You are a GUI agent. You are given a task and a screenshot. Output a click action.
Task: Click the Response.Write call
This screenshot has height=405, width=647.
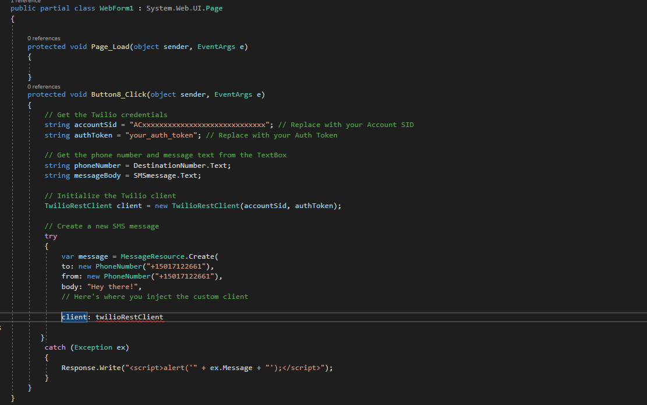(x=91, y=368)
